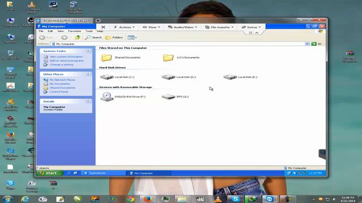This screenshot has height=203, width=362.
Task: Click the volume icon in system tray
Action: [334, 199]
